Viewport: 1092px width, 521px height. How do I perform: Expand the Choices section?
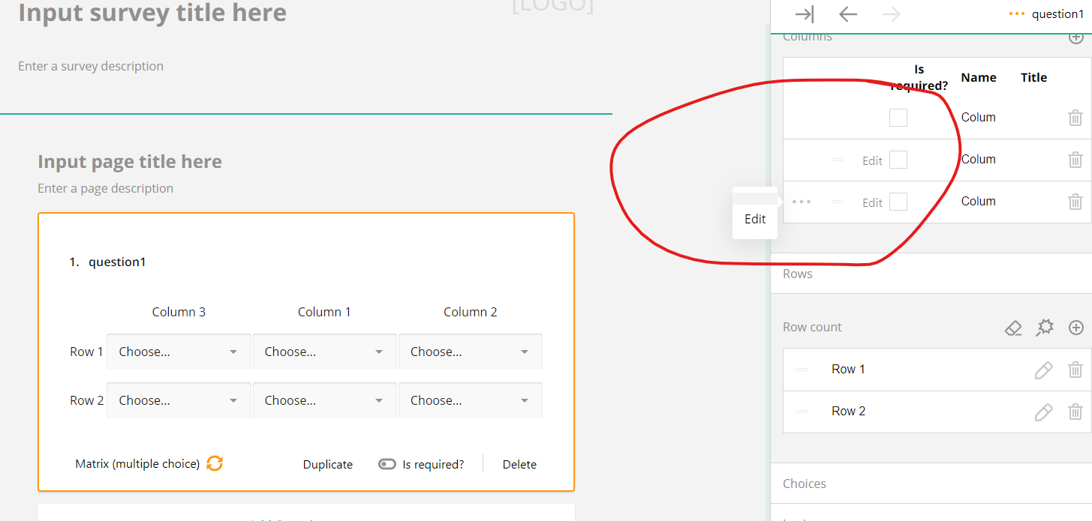(x=804, y=484)
